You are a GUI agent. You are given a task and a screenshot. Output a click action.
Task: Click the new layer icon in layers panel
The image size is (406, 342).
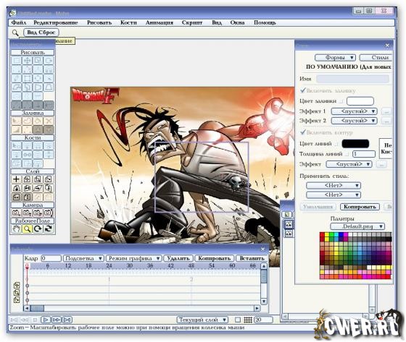coord(287,215)
